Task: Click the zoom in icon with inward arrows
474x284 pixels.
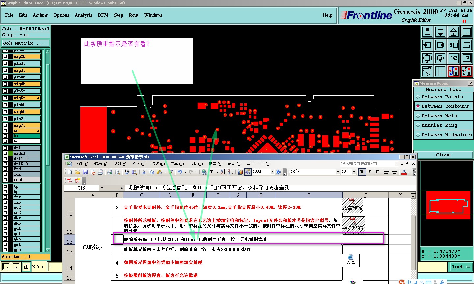Action: click(427, 58)
